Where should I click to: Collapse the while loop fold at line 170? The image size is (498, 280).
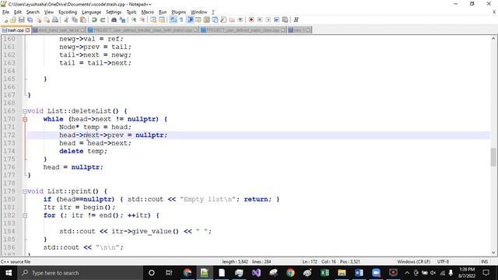[x=25, y=119]
